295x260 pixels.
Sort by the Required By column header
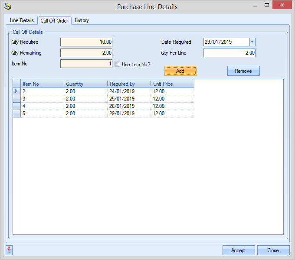[129, 84]
